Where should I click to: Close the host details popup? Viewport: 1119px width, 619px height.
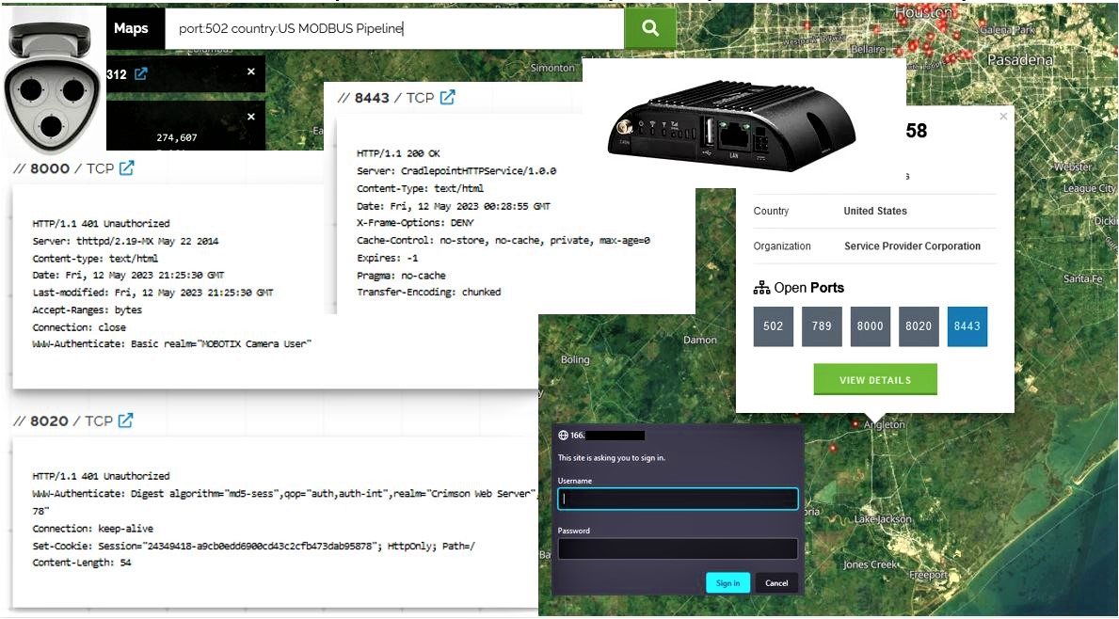click(x=1003, y=117)
